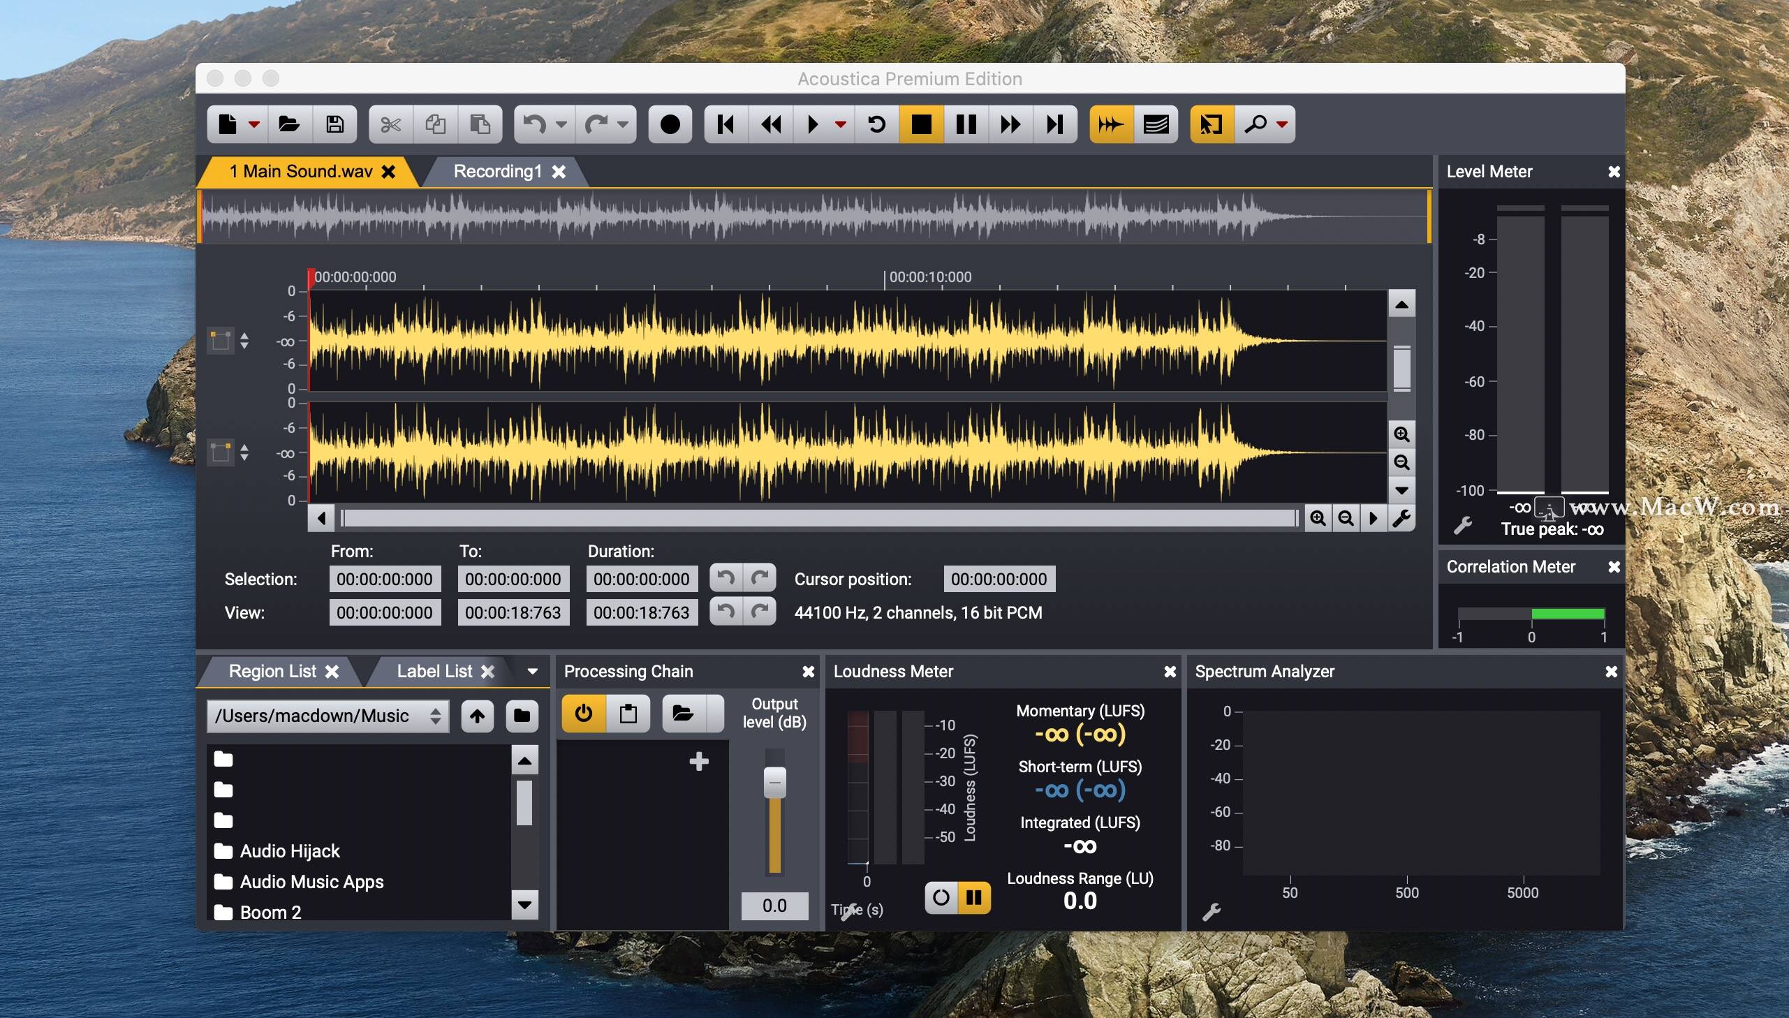Image resolution: width=1789 pixels, height=1018 pixels.
Task: Expand the Region List panel extra options arrow
Action: click(x=531, y=672)
